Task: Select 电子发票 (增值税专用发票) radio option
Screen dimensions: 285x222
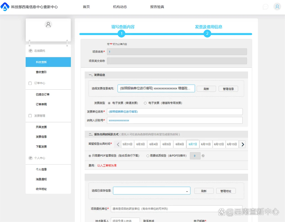Action: 145,103
